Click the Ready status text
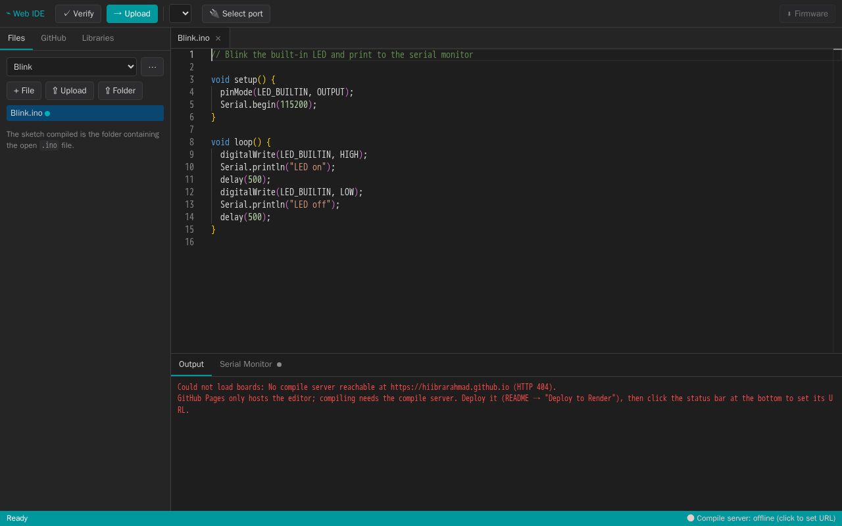Viewport: 842px width, 526px height. pos(17,518)
